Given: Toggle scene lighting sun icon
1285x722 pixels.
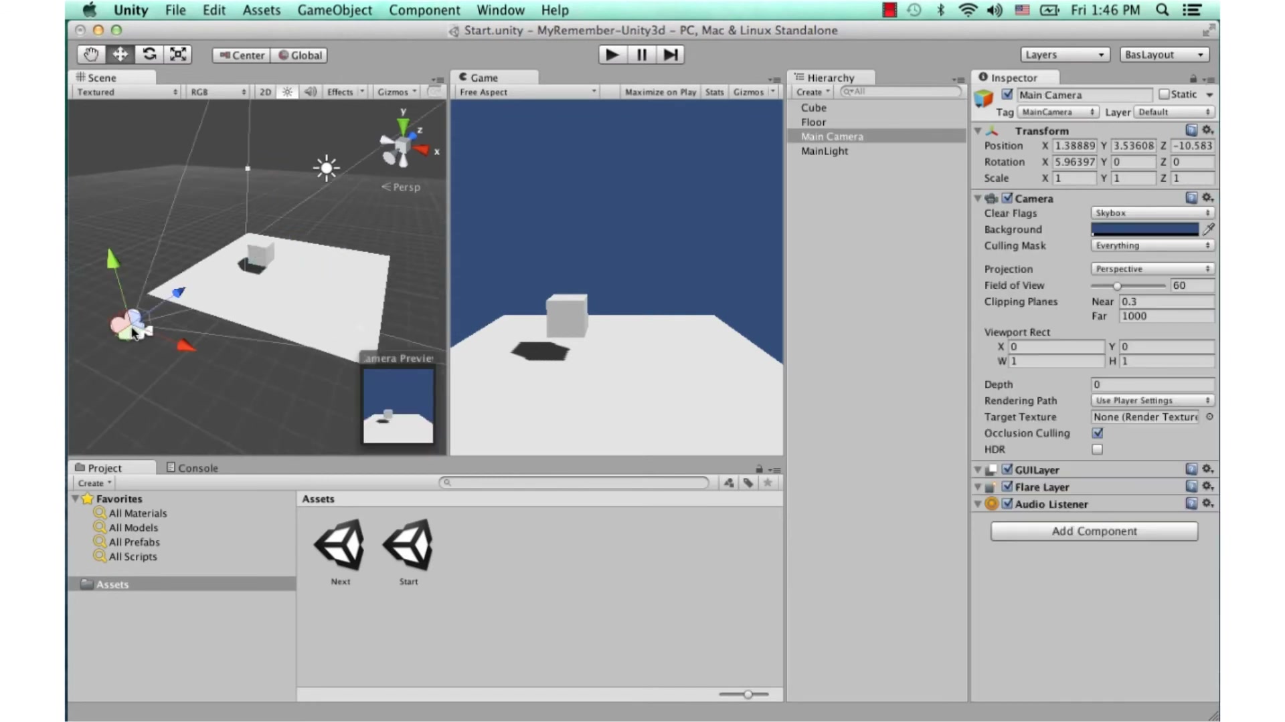Looking at the screenshot, I should click(x=287, y=92).
